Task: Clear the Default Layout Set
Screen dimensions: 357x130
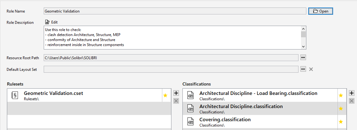Action: click(311, 69)
